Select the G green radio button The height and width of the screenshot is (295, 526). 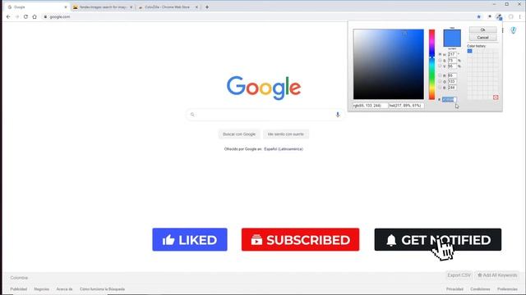440,81
